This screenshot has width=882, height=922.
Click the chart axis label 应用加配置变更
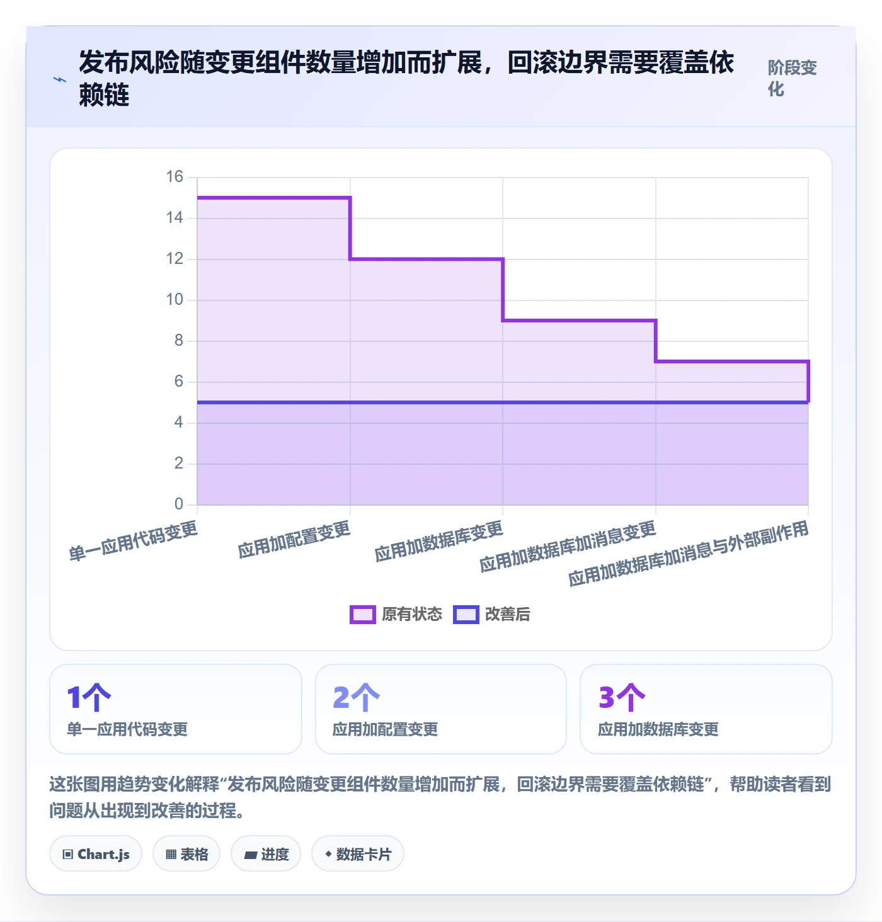(x=294, y=540)
